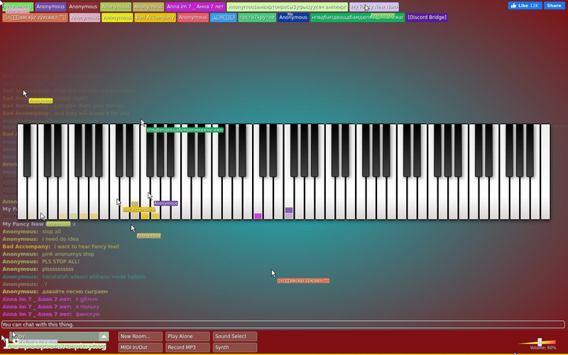Select the pink Anonymous name tag
Screen dimensions: 568x355
coord(84,17)
